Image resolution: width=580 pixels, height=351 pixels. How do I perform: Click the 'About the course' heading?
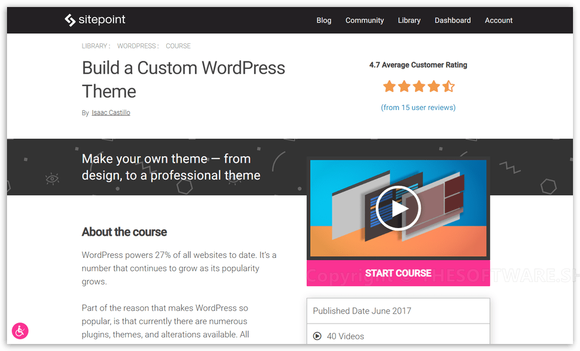click(124, 232)
